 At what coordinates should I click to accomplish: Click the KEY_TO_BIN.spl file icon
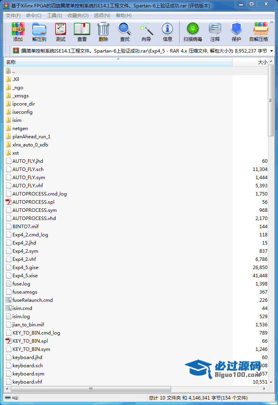point(9,341)
